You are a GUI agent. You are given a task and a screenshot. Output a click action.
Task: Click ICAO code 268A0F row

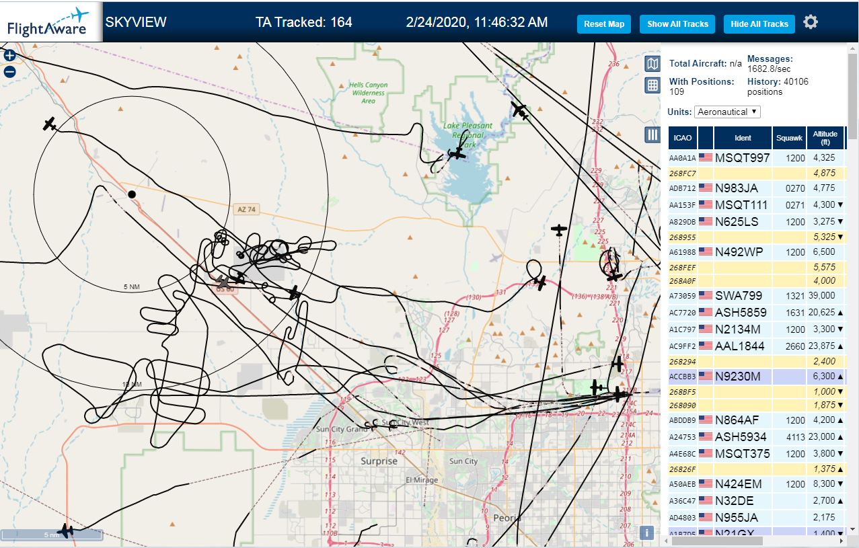pyautogui.click(x=757, y=280)
